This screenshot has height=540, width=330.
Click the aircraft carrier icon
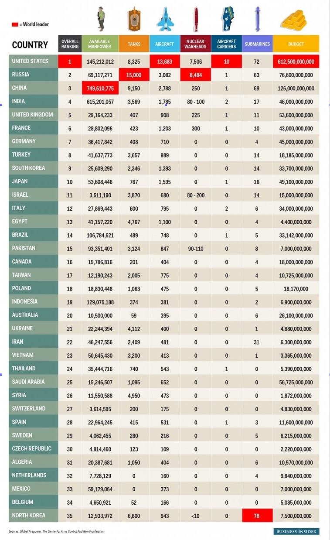(227, 20)
